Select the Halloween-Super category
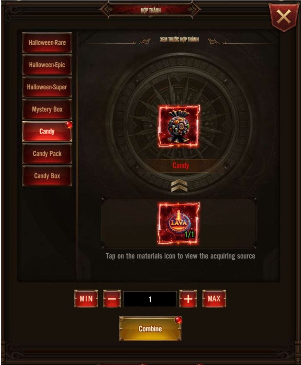 [x=47, y=87]
